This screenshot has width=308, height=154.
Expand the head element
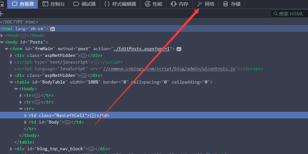click(x=2, y=36)
